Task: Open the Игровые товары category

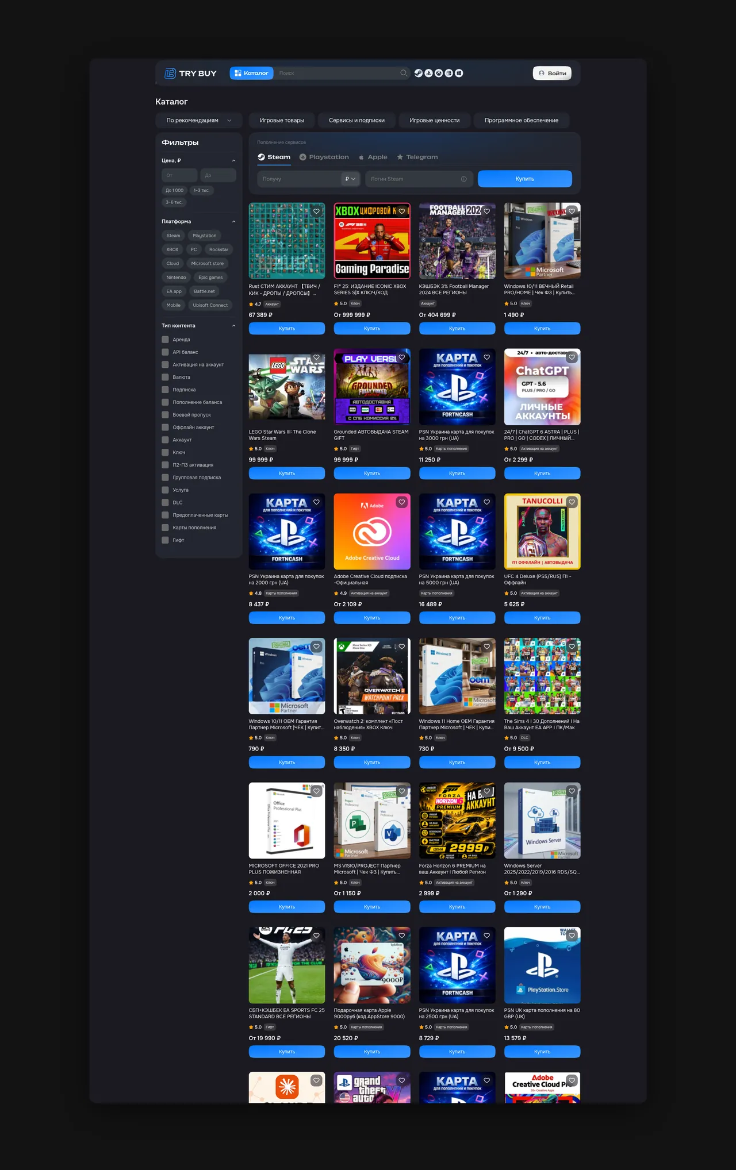Action: (282, 120)
